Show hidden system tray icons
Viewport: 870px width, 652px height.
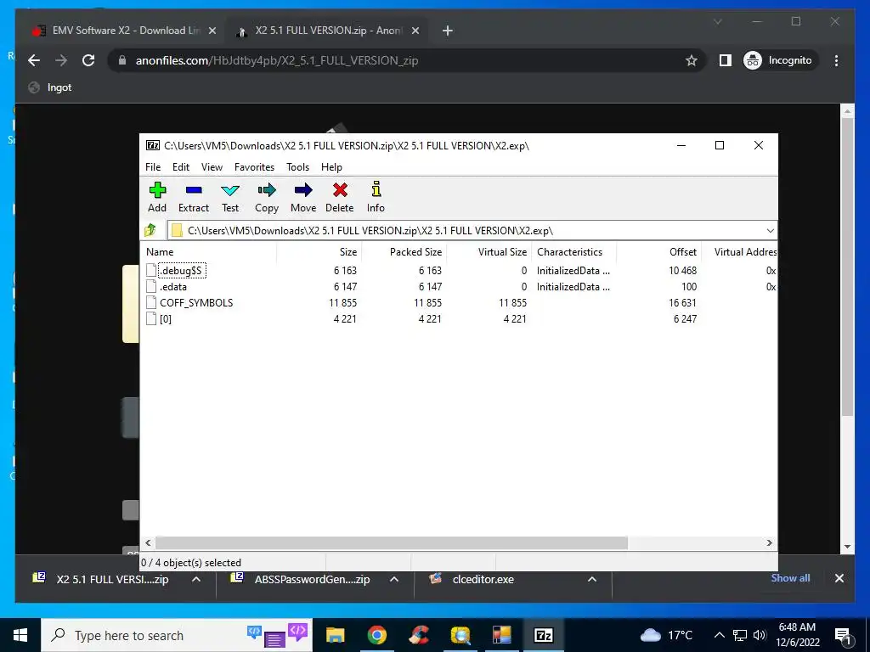pyautogui.click(x=719, y=635)
